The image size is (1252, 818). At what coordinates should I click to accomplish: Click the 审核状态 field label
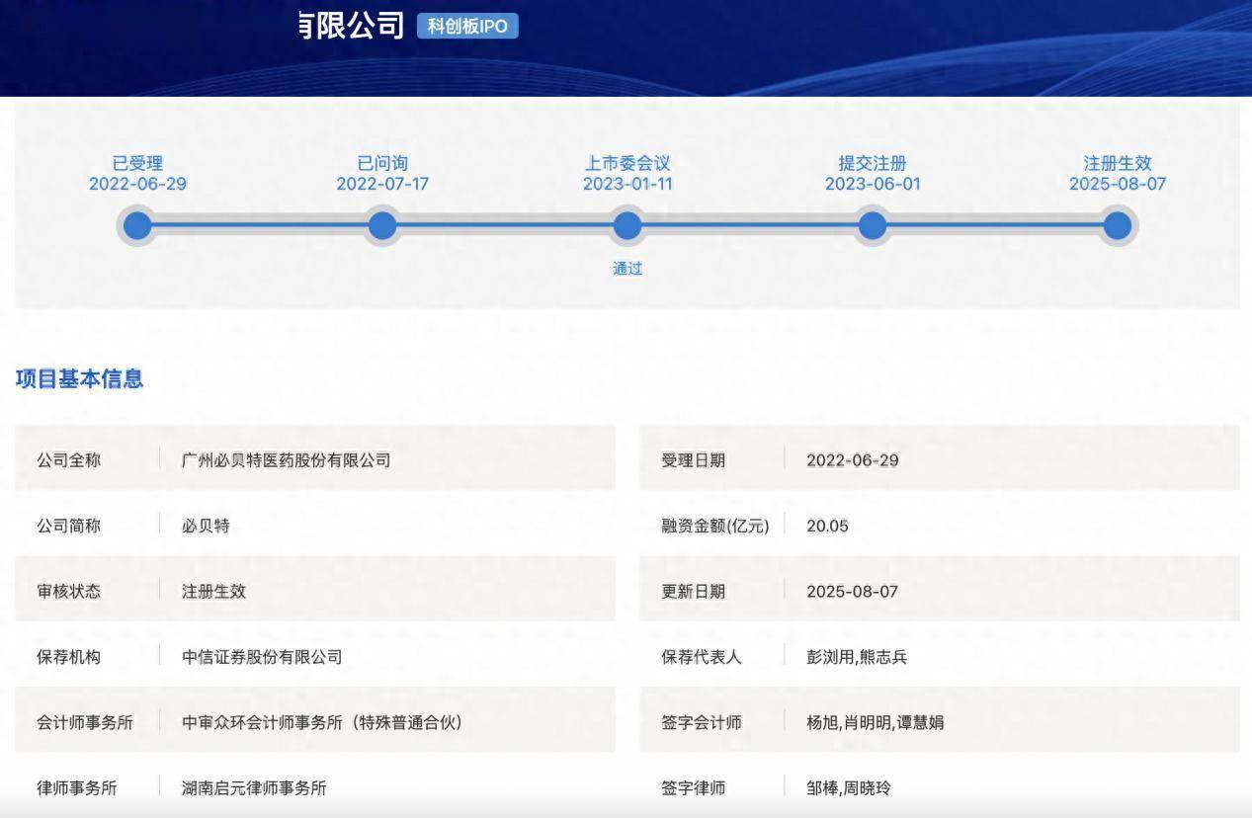click(68, 591)
